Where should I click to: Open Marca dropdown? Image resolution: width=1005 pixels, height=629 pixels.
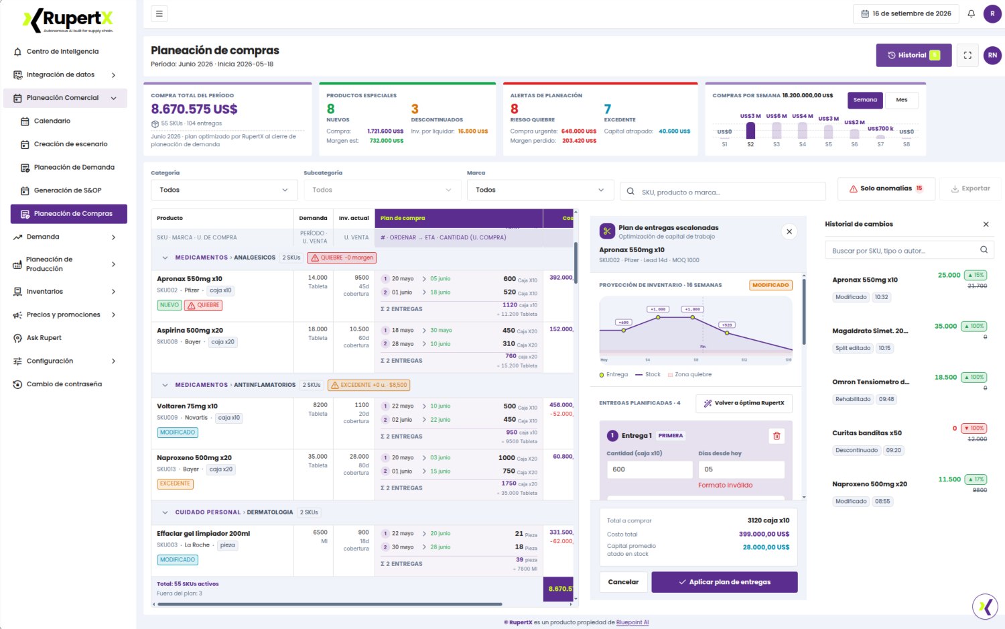point(540,190)
